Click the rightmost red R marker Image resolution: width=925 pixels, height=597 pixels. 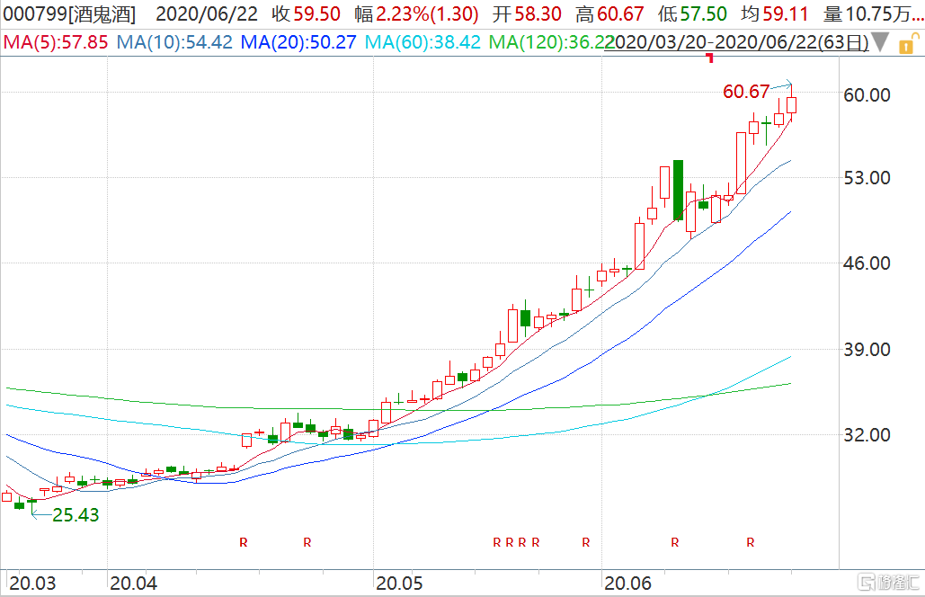pyautogui.click(x=751, y=542)
